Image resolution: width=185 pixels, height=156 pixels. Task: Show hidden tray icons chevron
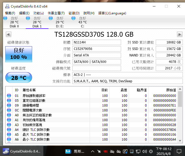click(x=93, y=151)
